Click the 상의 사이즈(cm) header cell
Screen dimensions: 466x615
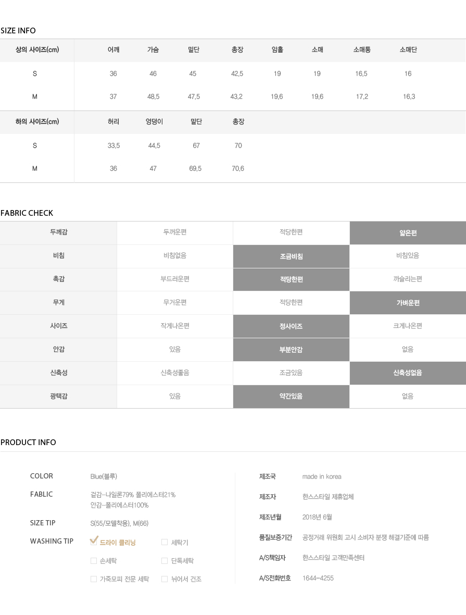tap(37, 50)
